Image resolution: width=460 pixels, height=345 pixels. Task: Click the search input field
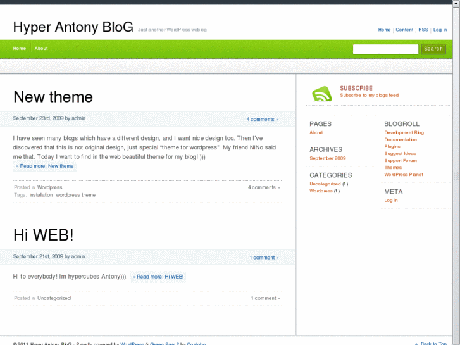[385, 49]
